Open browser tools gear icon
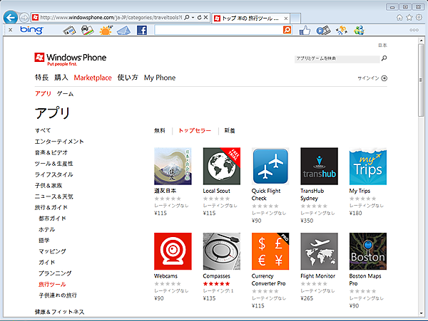 (x=419, y=18)
